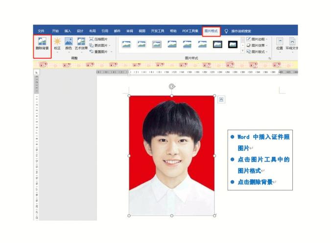This screenshot has height=245, width=331.
Task: Open the 位置 position tool
Action: click(280, 44)
